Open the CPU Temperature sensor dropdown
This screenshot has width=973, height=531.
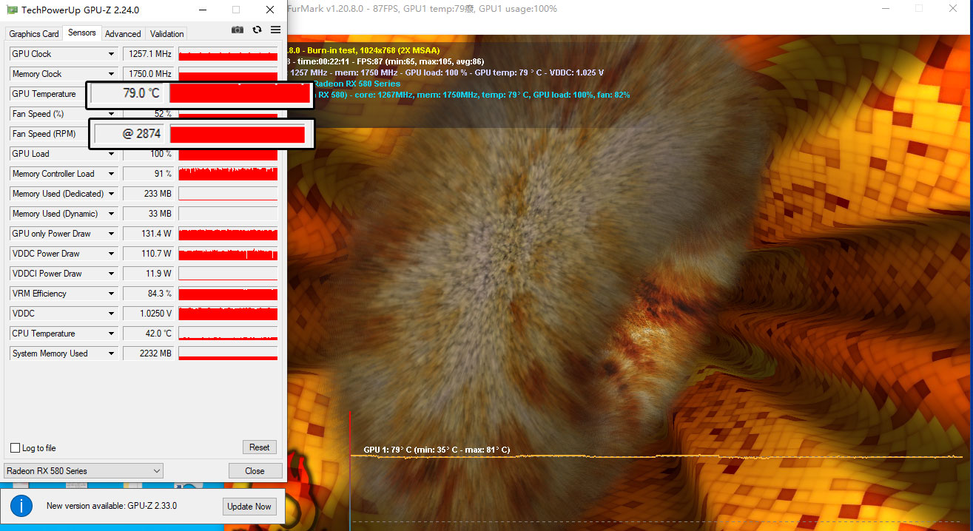pyautogui.click(x=112, y=334)
